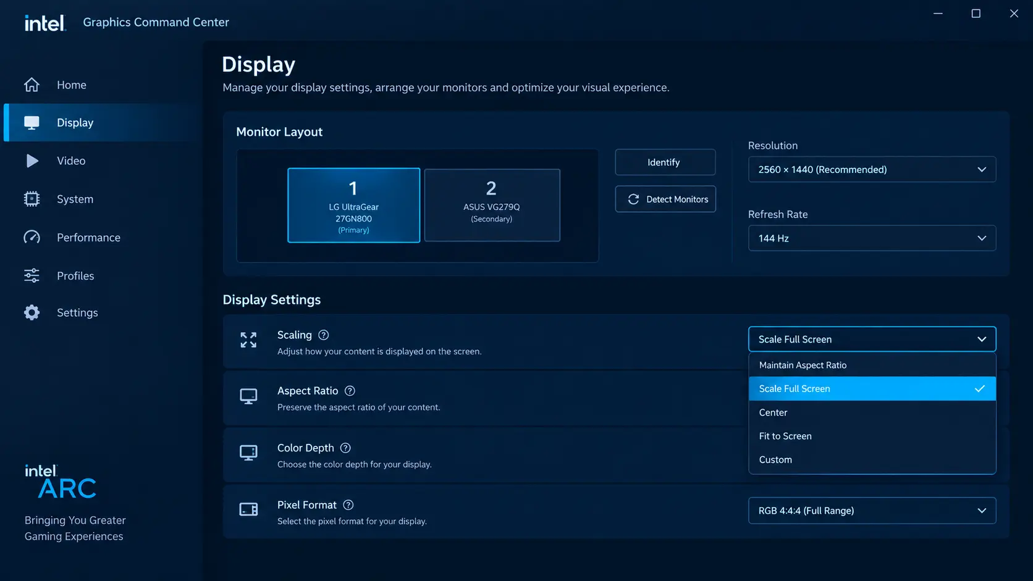Open the Profiles section label
This screenshot has width=1033, height=581.
pos(75,275)
